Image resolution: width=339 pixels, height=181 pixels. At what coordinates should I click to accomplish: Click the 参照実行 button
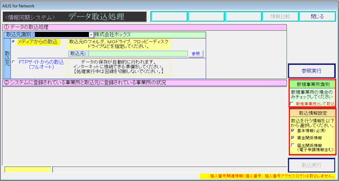click(x=312, y=71)
